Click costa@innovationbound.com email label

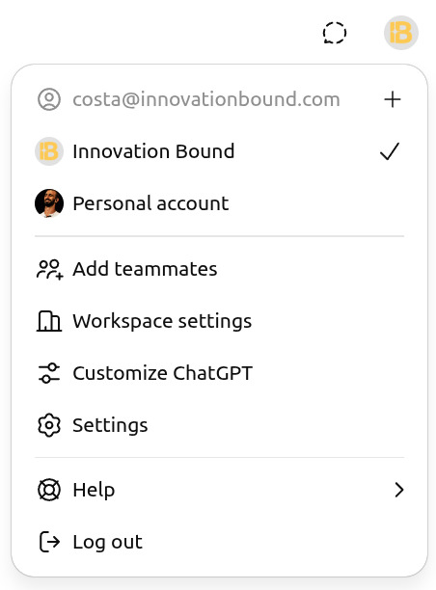[206, 99]
